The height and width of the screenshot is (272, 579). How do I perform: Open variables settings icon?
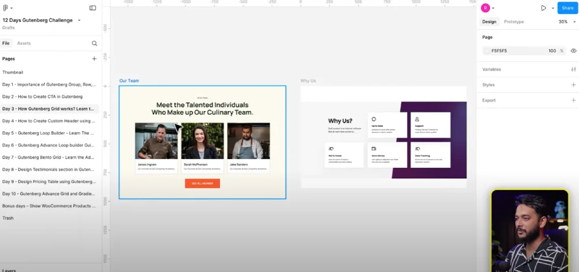click(573, 69)
